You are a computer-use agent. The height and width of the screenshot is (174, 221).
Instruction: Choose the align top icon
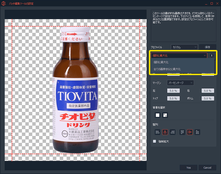[x=183, y=132]
